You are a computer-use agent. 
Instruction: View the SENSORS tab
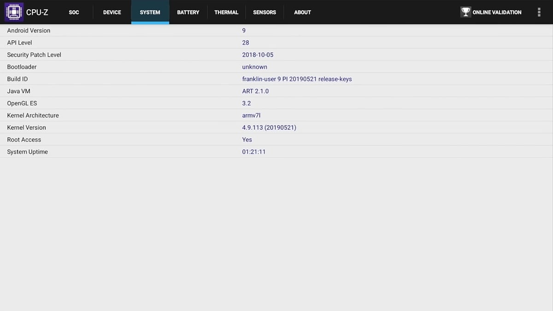click(x=265, y=12)
